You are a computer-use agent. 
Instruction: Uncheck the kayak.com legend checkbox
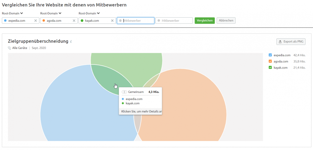[270, 68]
